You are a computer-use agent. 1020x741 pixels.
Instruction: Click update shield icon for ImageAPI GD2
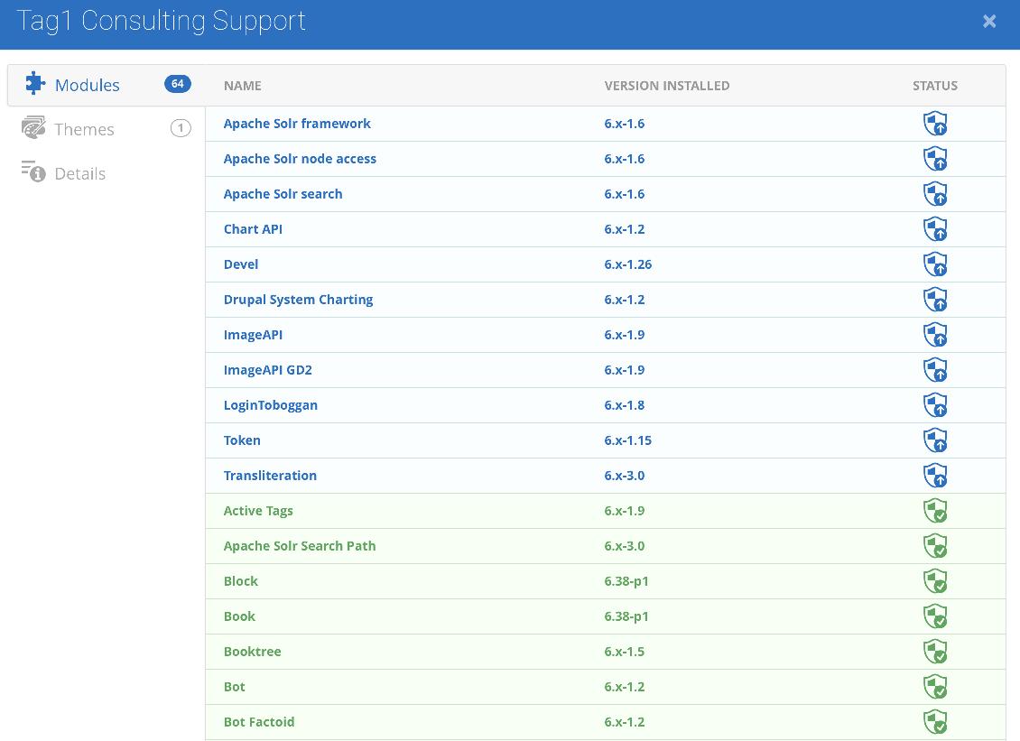coord(935,369)
